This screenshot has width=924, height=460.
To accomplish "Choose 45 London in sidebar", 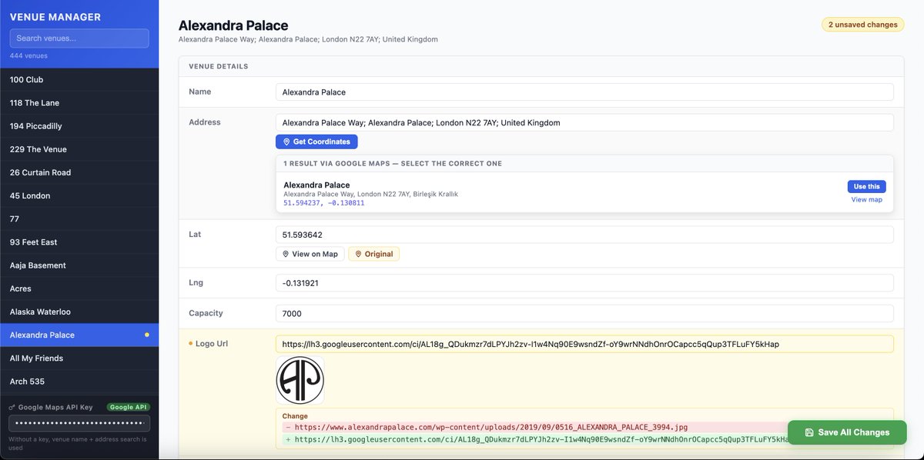I will tap(79, 195).
